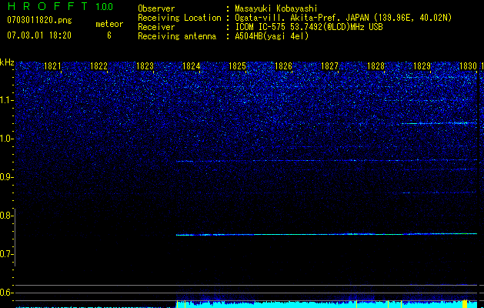Click the HROFFT 1.00 title text

pyautogui.click(x=60, y=6)
